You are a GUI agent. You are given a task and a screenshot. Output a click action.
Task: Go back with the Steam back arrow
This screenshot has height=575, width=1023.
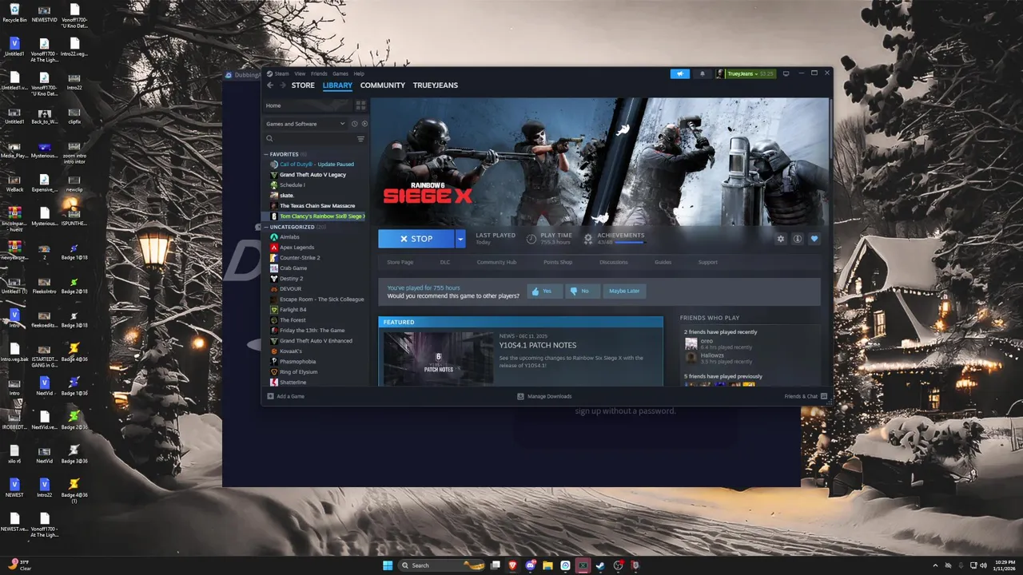[270, 85]
